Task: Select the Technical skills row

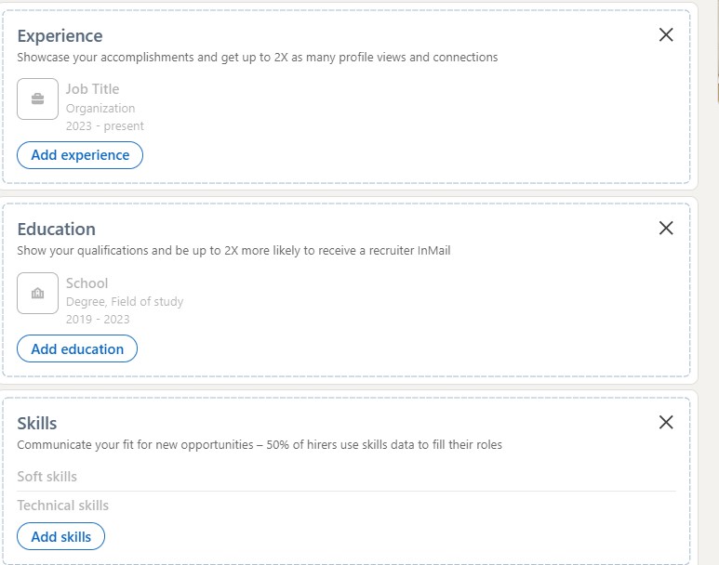Action: pos(346,506)
